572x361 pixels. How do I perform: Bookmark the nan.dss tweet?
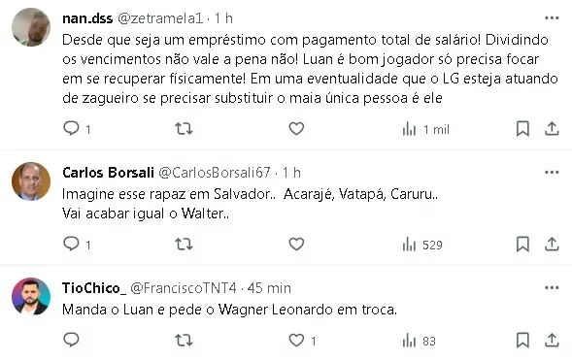click(522, 129)
